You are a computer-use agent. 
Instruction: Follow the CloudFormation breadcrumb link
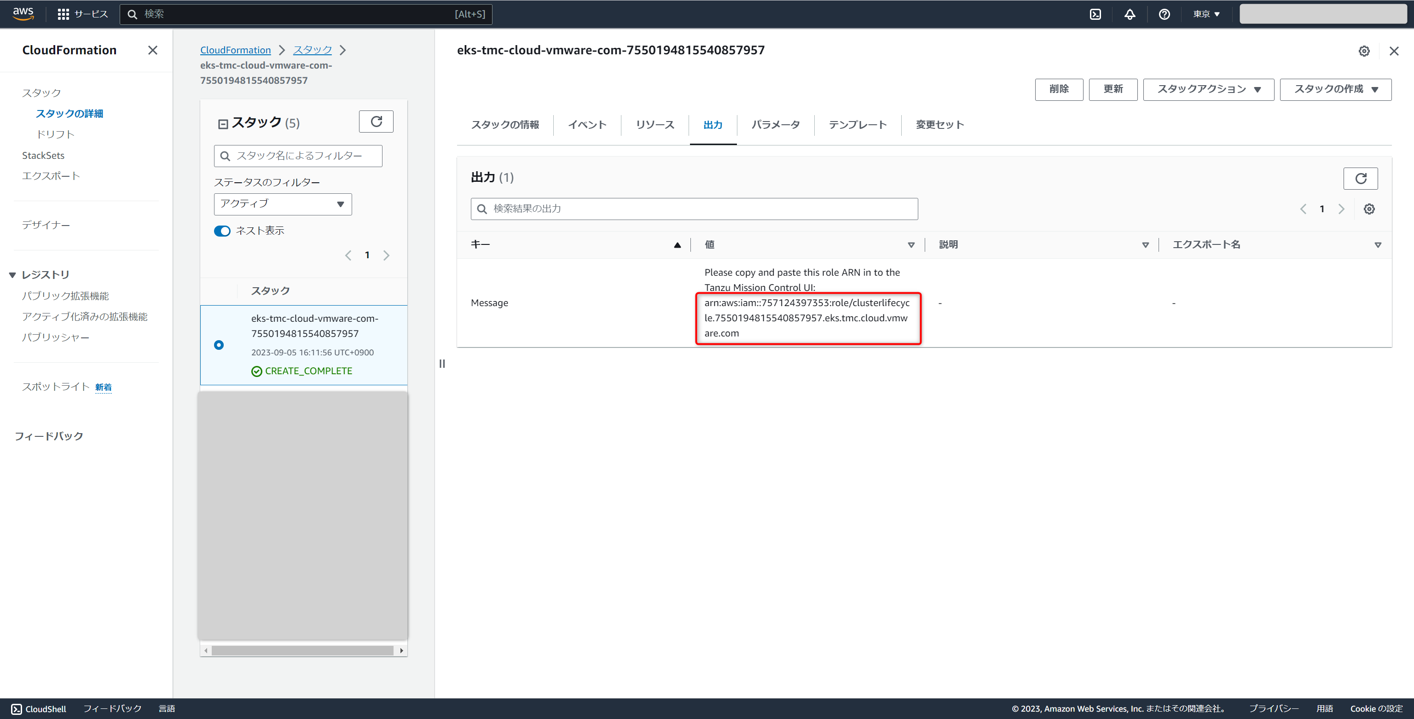[236, 50]
